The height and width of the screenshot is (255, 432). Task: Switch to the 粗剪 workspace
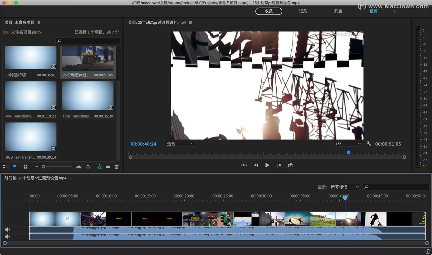(x=373, y=11)
